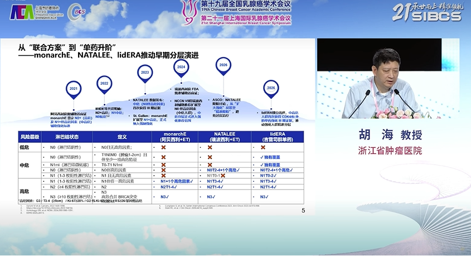This screenshot has width=471, height=256.
Task: Click the 定义 column header
Action: coord(122,137)
